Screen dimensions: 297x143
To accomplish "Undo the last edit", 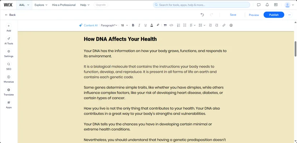I will tap(202, 15).
